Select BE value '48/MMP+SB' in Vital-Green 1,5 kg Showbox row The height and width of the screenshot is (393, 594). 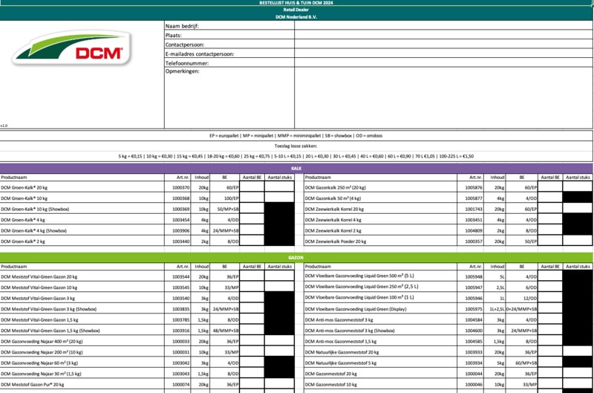226,331
